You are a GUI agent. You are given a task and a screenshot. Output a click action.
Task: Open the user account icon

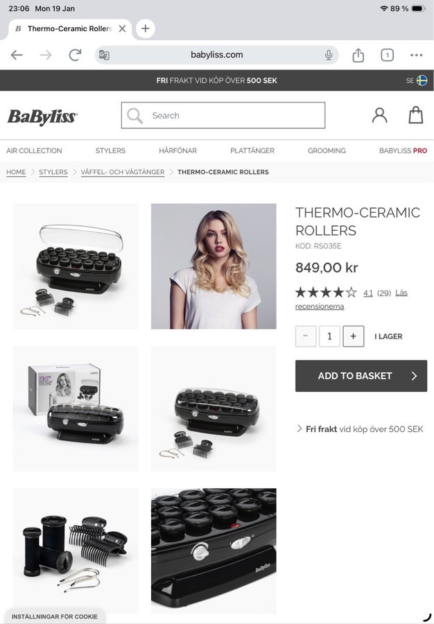tap(379, 115)
